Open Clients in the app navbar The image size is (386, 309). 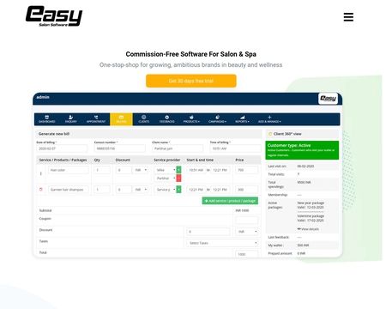pos(143,119)
